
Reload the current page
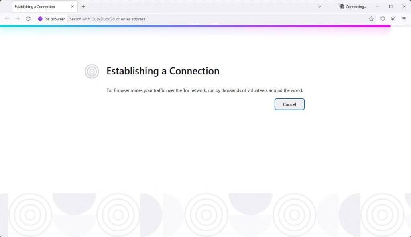coord(28,19)
